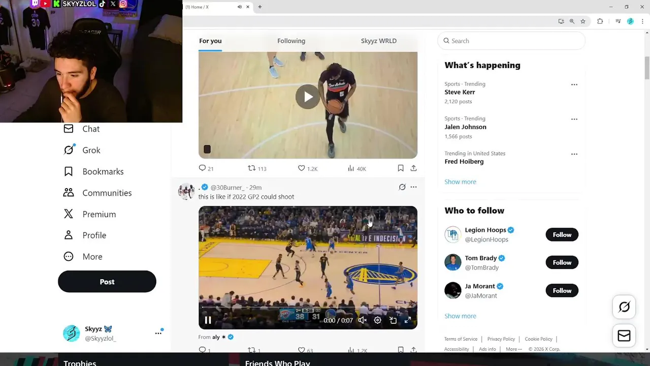
Task: Click the install app icon in address bar
Action: point(561,21)
